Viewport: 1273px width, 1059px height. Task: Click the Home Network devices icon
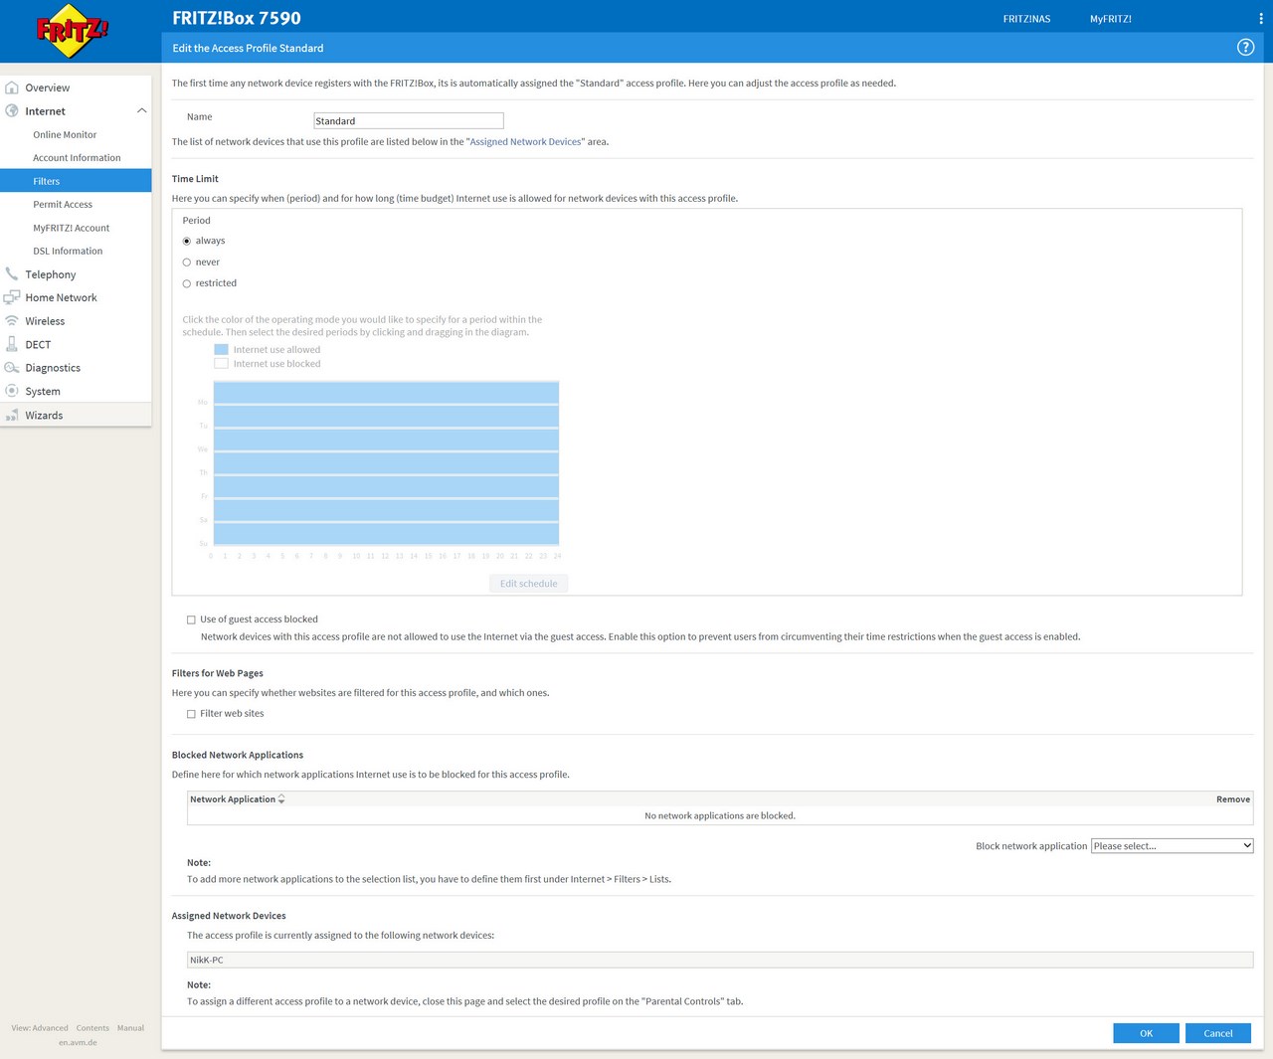tap(12, 297)
